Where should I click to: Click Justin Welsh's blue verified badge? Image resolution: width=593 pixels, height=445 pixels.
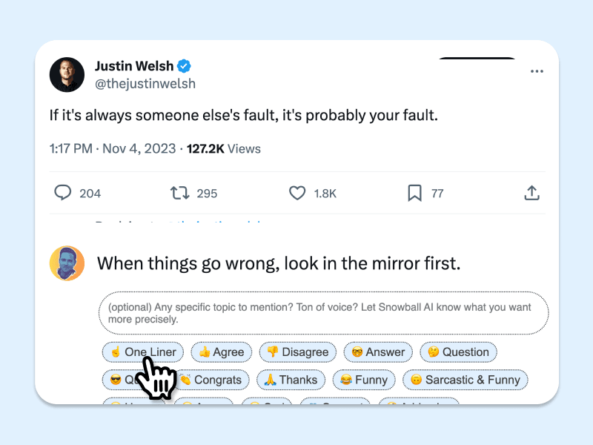pos(184,65)
